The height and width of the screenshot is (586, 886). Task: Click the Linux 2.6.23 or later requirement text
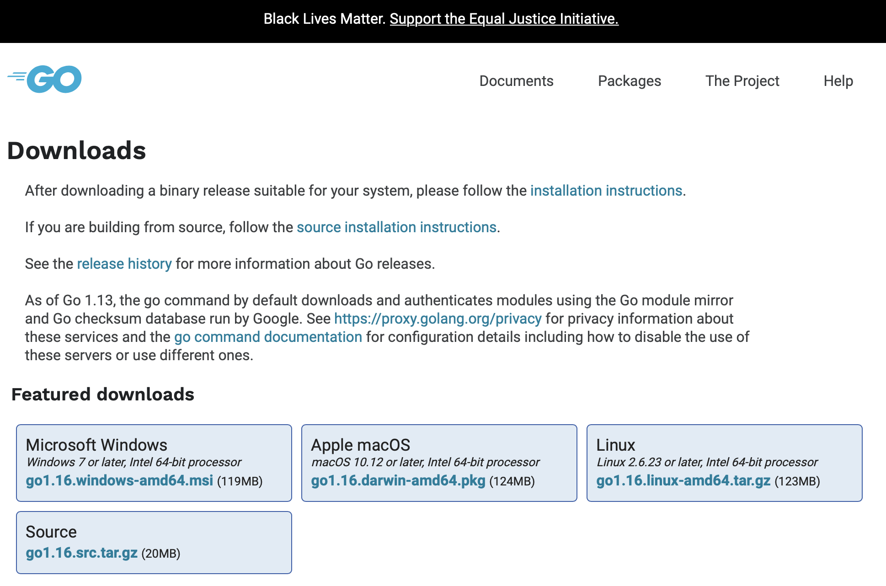[707, 462]
